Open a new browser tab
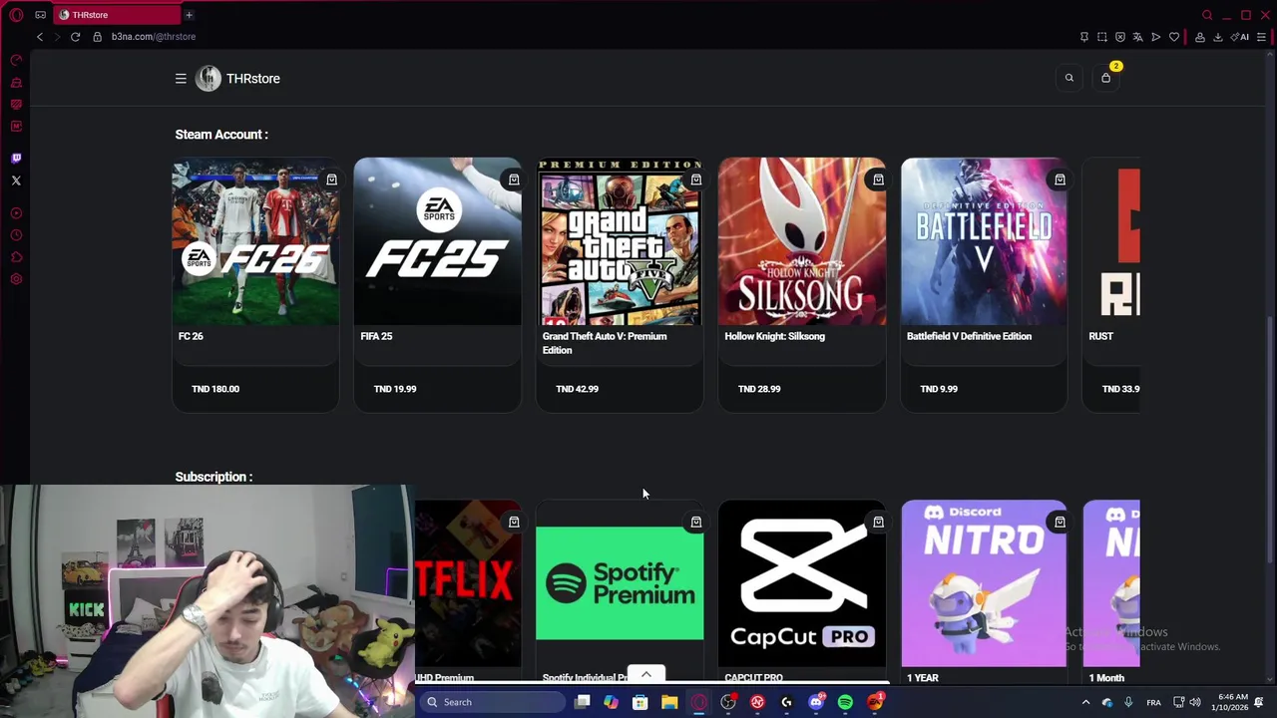Screen dimensions: 1277x718 click(189, 15)
